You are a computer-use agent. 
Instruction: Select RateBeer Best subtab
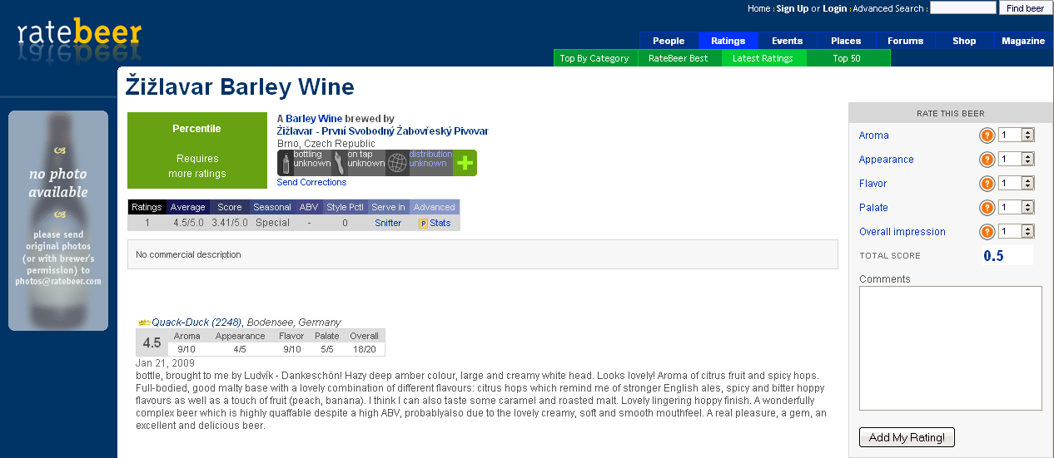[x=679, y=58]
